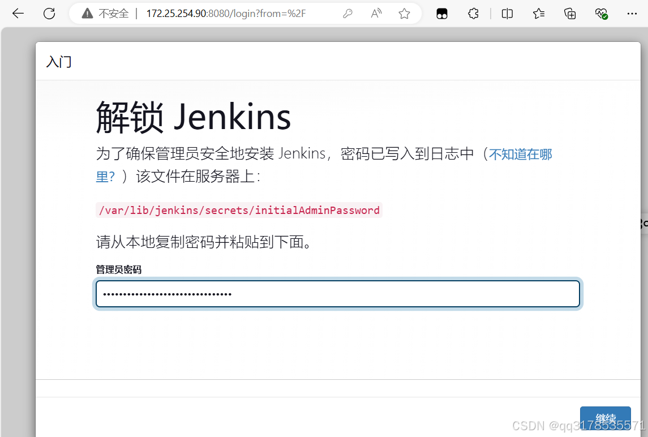Image resolution: width=648 pixels, height=437 pixels.
Task: Open Browser essentials heart icon
Action: [x=601, y=14]
